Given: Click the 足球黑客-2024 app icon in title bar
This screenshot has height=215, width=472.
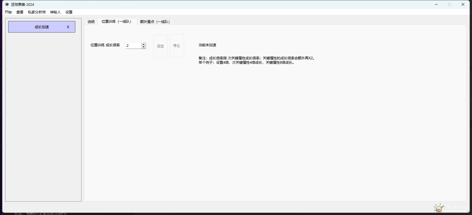Looking at the screenshot, I should 7,4.
